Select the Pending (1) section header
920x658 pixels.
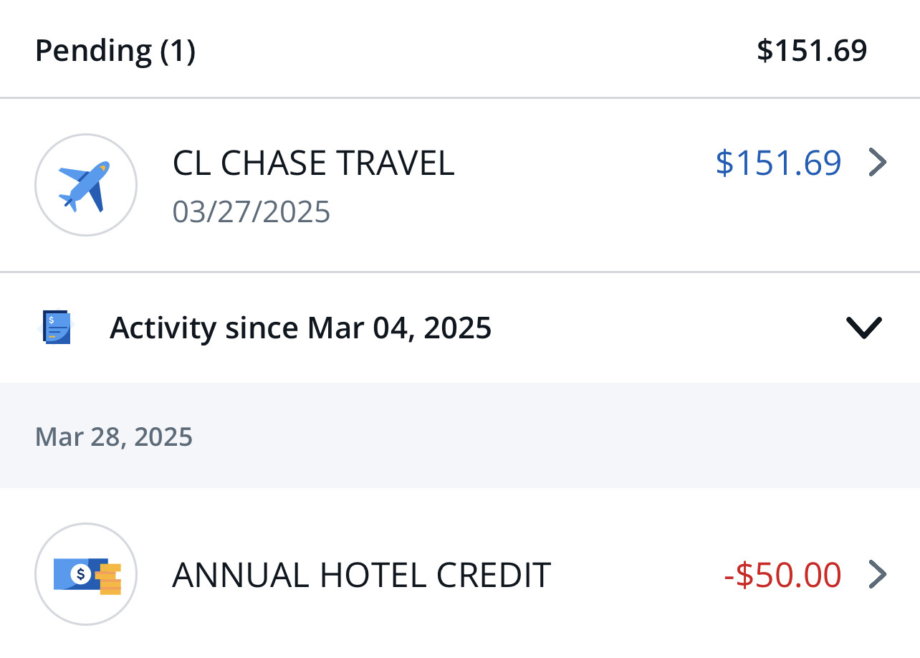click(115, 49)
